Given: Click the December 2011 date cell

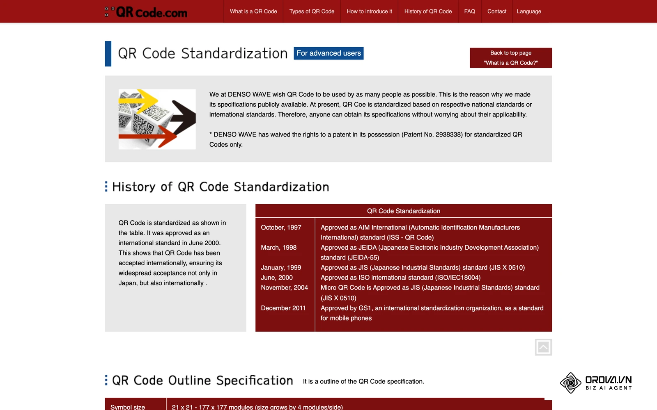Looking at the screenshot, I should 283,308.
